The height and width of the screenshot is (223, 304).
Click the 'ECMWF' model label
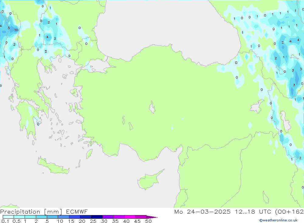77,211
